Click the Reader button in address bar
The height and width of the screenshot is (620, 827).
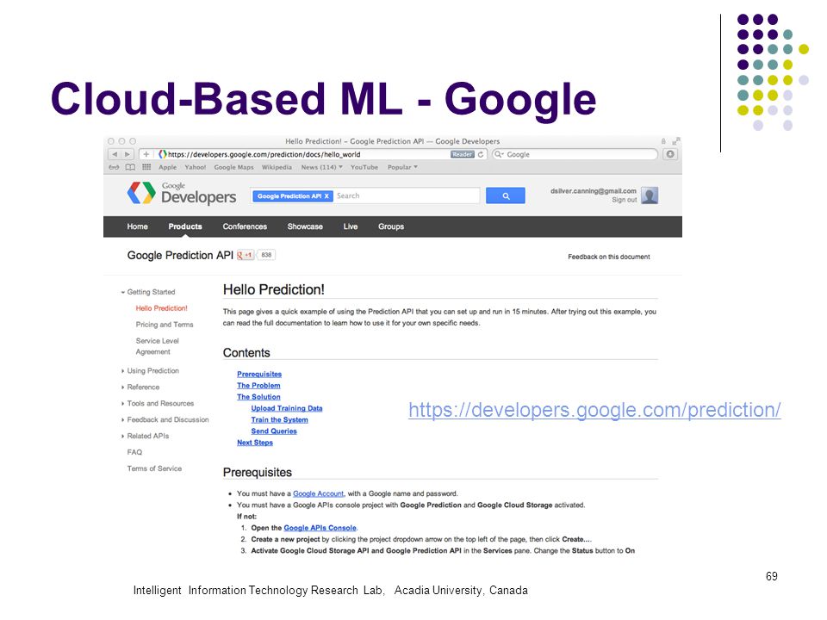[462, 154]
